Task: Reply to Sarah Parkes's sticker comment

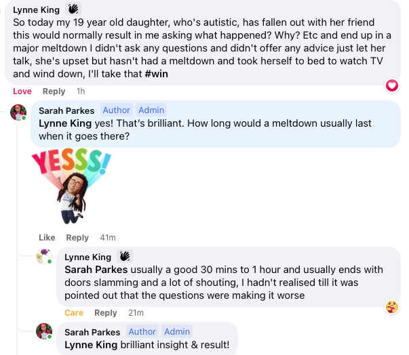Action: (x=77, y=238)
